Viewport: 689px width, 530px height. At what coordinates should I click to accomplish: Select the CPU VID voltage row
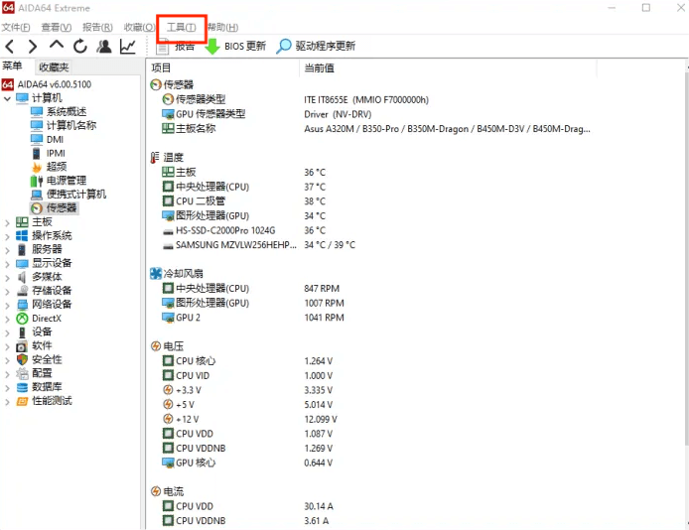247,376
